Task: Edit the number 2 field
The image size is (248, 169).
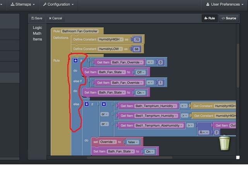Action: pos(217,132)
